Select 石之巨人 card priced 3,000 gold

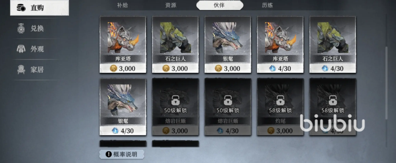[x=175, y=45]
